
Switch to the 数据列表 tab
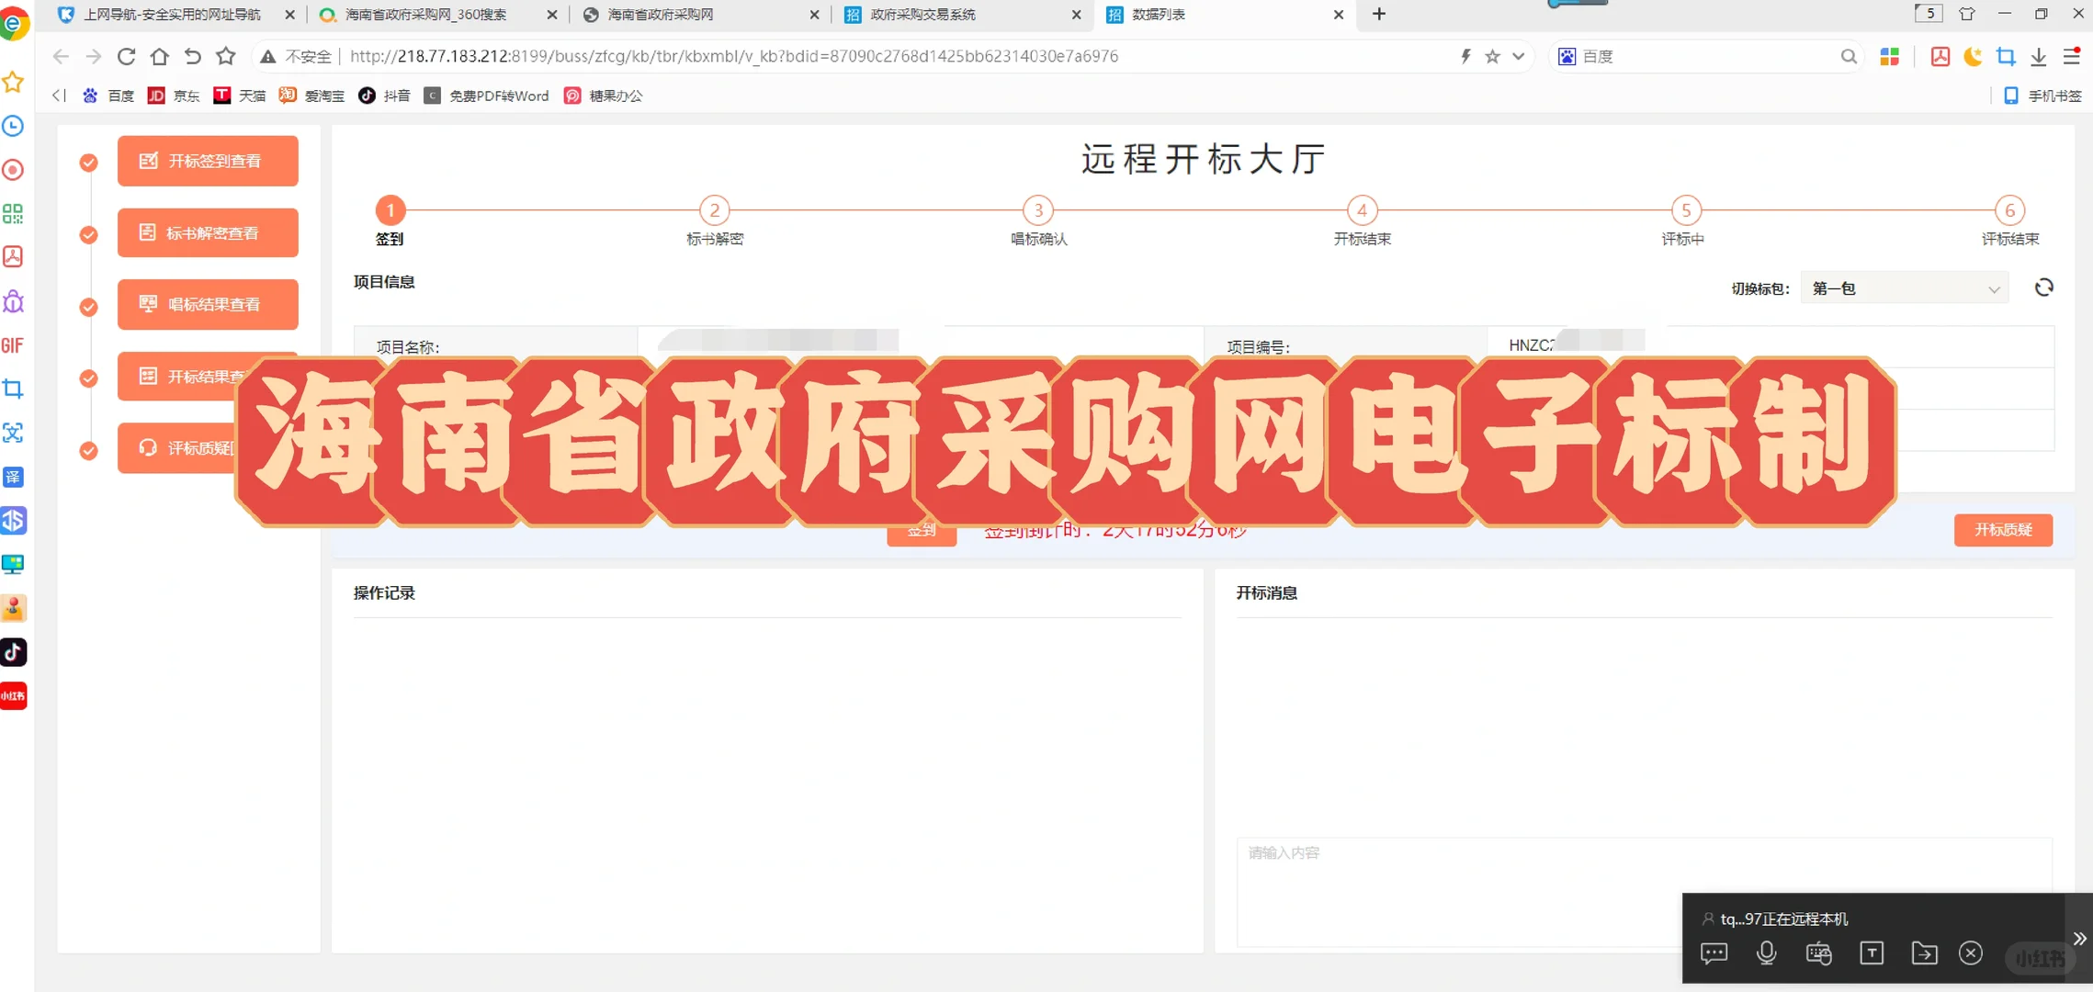(1158, 15)
